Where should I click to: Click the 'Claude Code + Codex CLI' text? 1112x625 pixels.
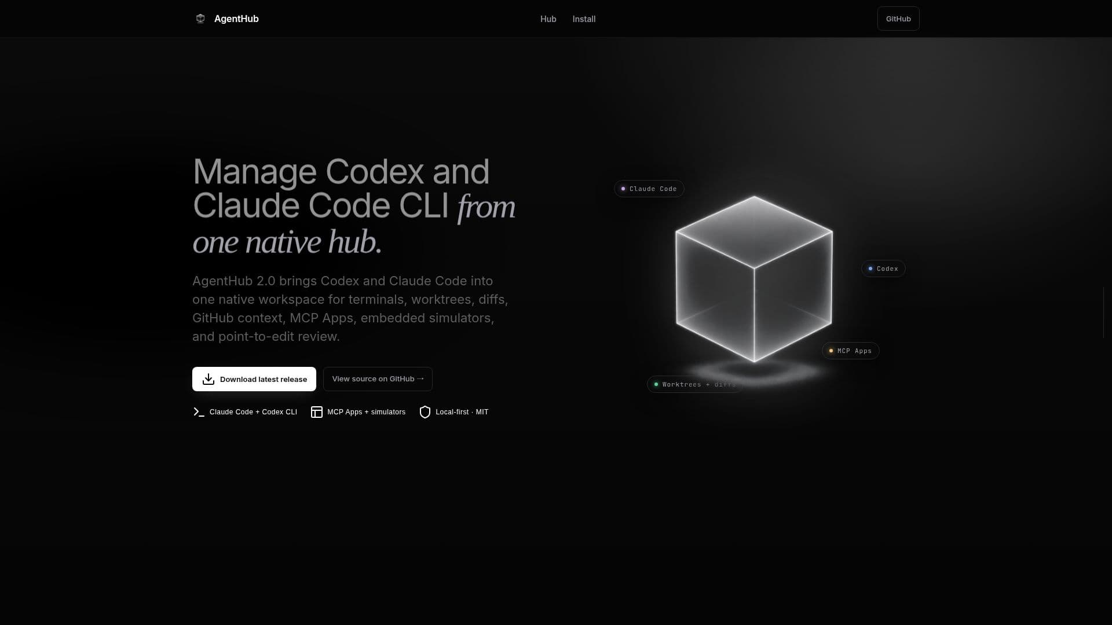click(253, 412)
